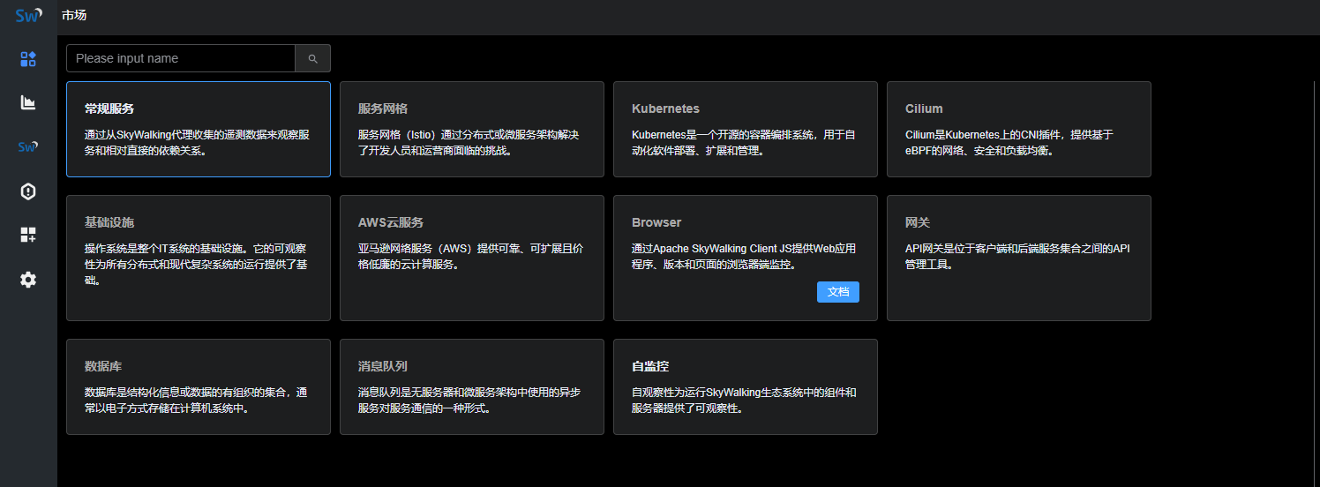The image size is (1320, 487).
Task: Click Kubernetes description text about 容器编排系统
Action: pyautogui.click(x=744, y=143)
